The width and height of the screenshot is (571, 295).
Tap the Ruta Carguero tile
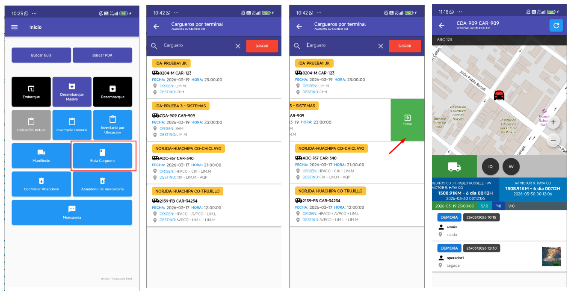point(102,156)
